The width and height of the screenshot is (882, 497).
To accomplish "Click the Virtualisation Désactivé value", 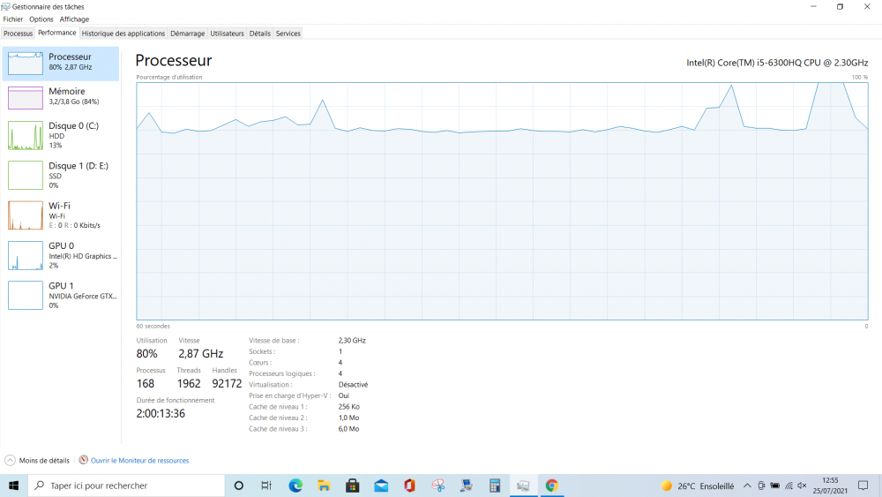I will pyautogui.click(x=354, y=384).
